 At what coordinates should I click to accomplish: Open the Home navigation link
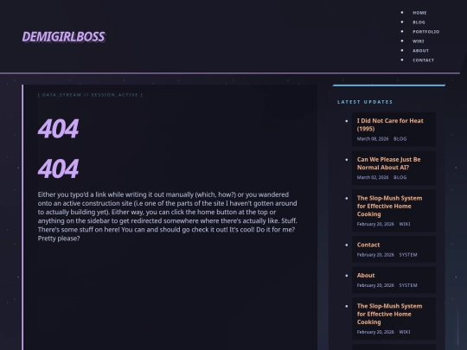click(x=419, y=13)
